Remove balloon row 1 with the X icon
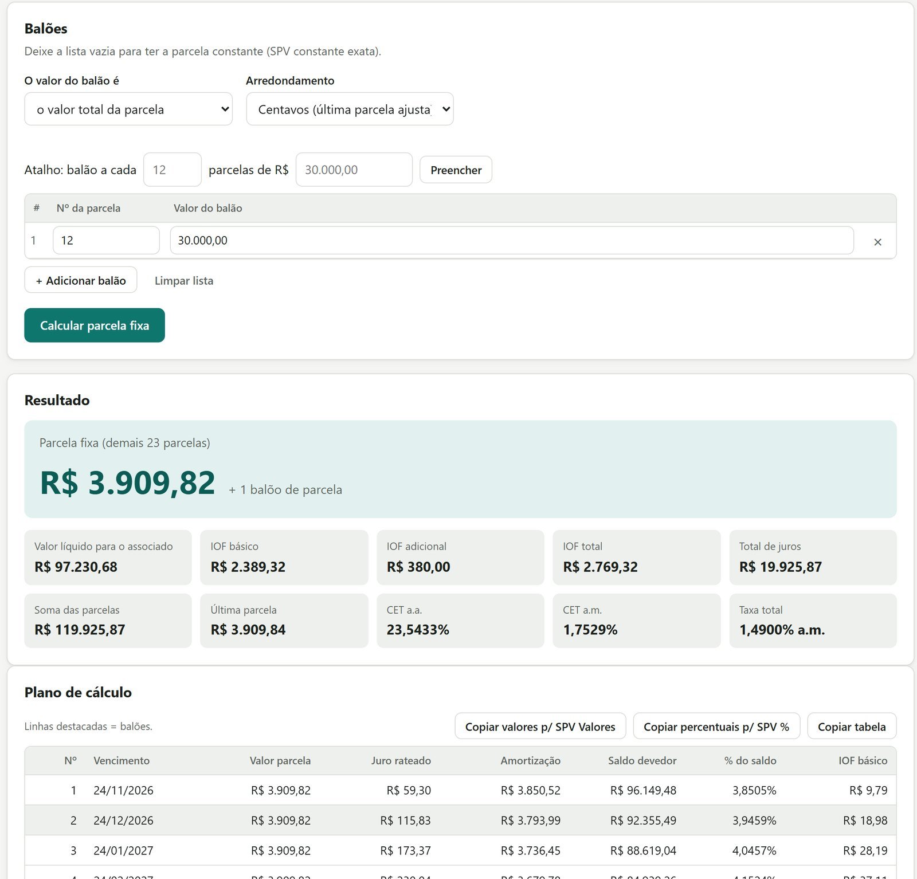917x879 pixels. [x=877, y=242]
